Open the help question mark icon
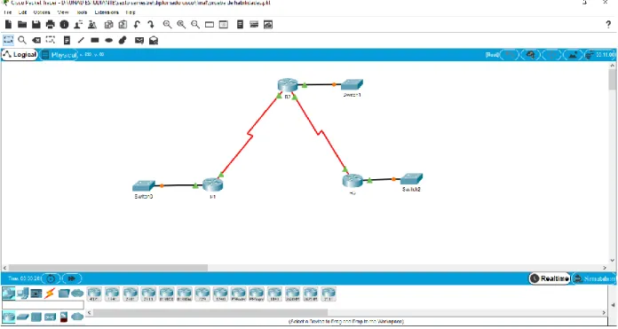Image resolution: width=618 pixels, height=329 pixels. coord(608,25)
